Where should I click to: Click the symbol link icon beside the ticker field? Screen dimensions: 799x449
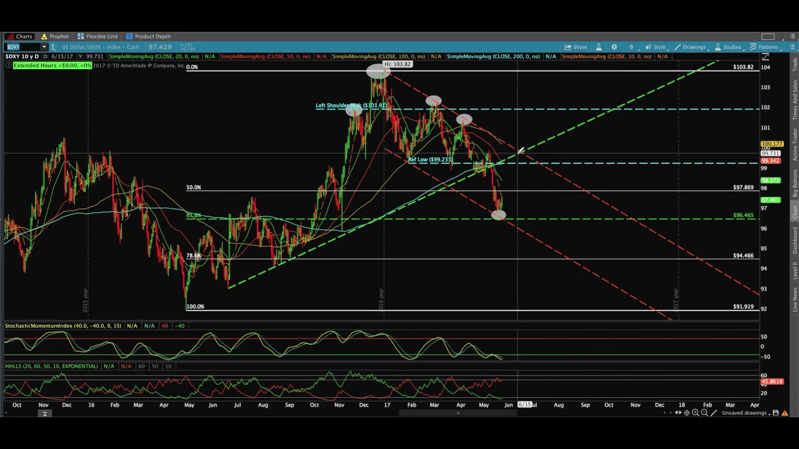pyautogui.click(x=54, y=47)
